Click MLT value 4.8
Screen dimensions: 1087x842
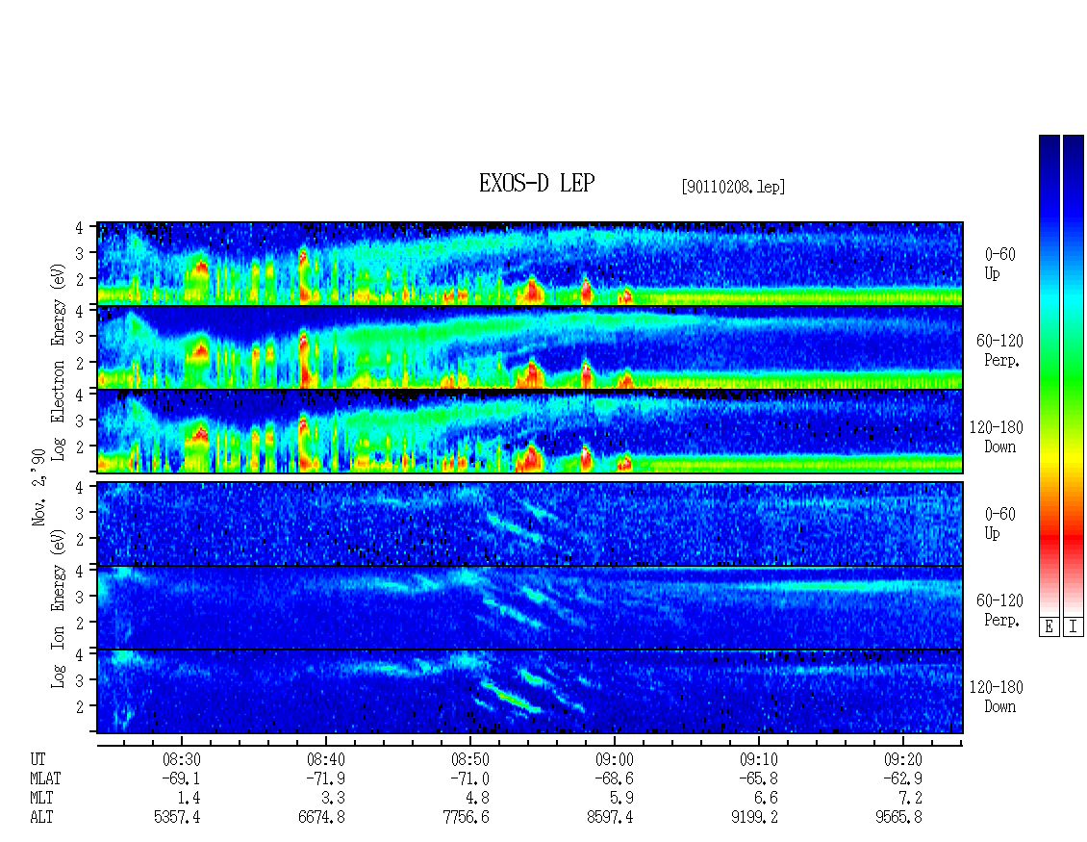click(477, 799)
